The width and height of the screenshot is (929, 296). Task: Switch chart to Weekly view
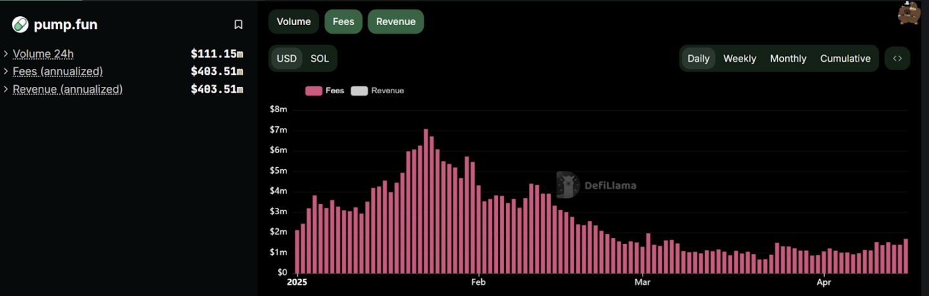[739, 59]
